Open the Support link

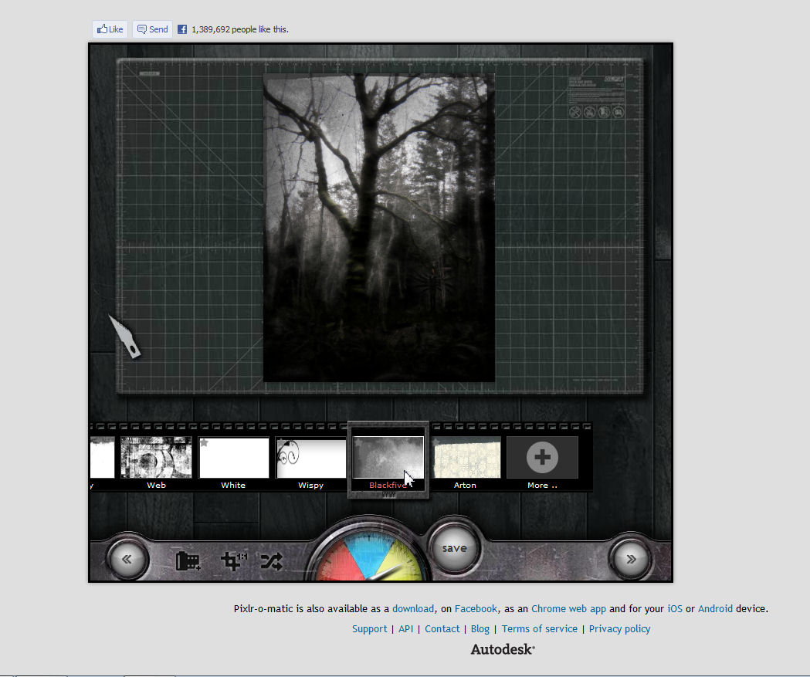pyautogui.click(x=369, y=629)
